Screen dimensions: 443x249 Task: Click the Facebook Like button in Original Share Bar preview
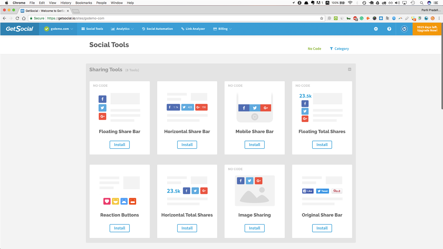pyautogui.click(x=308, y=191)
